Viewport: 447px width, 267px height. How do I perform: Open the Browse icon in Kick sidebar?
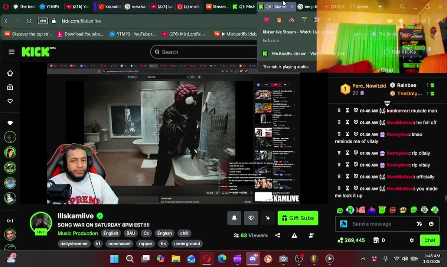[x=10, y=87]
